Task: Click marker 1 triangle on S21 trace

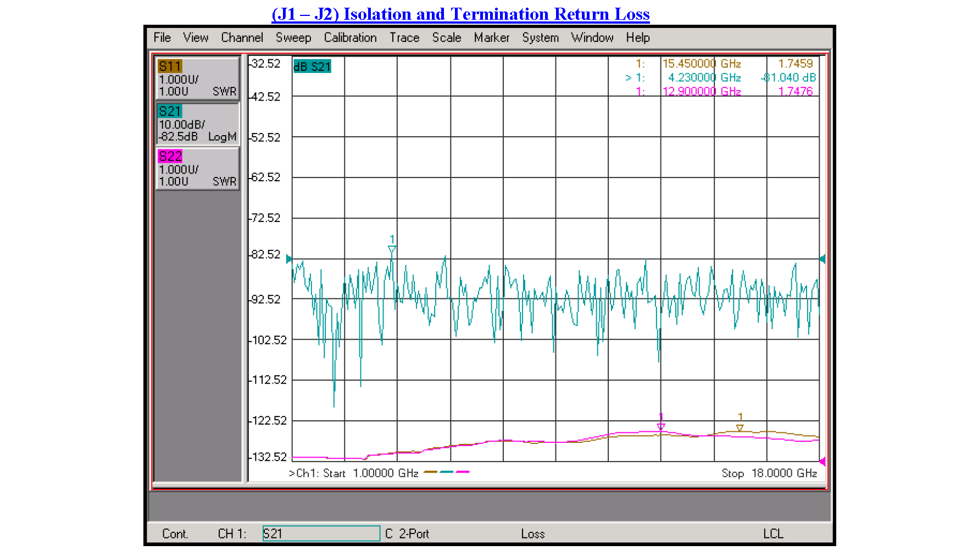Action: click(391, 249)
